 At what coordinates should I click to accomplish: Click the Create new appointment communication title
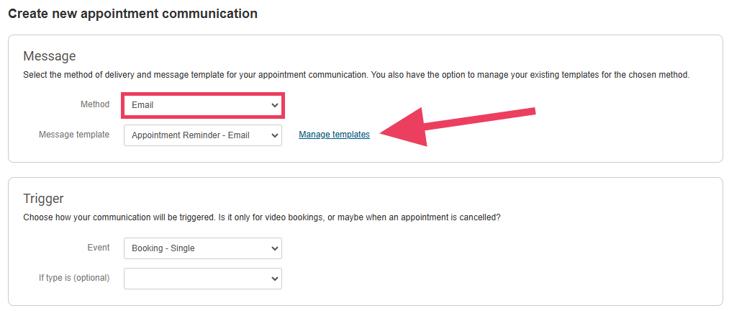132,14
